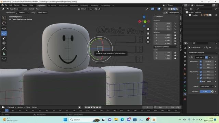Toggle Minimum Y limit checkbox
Viewport: 219px width, 123px height.
pyautogui.click(x=201, y=65)
